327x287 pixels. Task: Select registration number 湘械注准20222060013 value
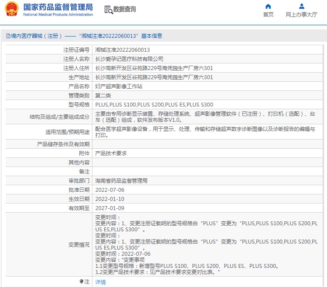coord(123,50)
